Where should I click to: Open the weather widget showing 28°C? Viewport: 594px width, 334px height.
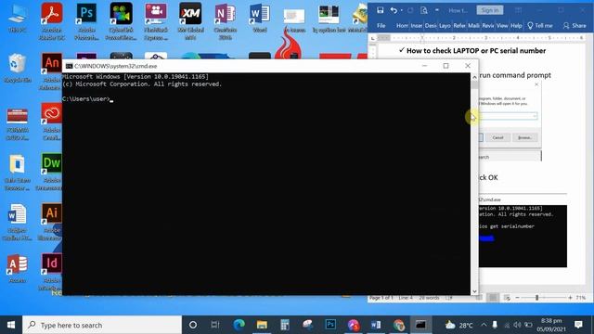(458, 325)
